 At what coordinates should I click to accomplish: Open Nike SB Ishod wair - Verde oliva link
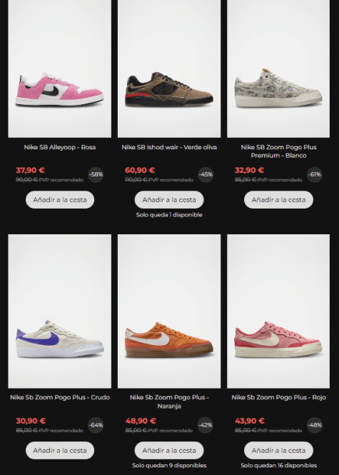(169, 147)
